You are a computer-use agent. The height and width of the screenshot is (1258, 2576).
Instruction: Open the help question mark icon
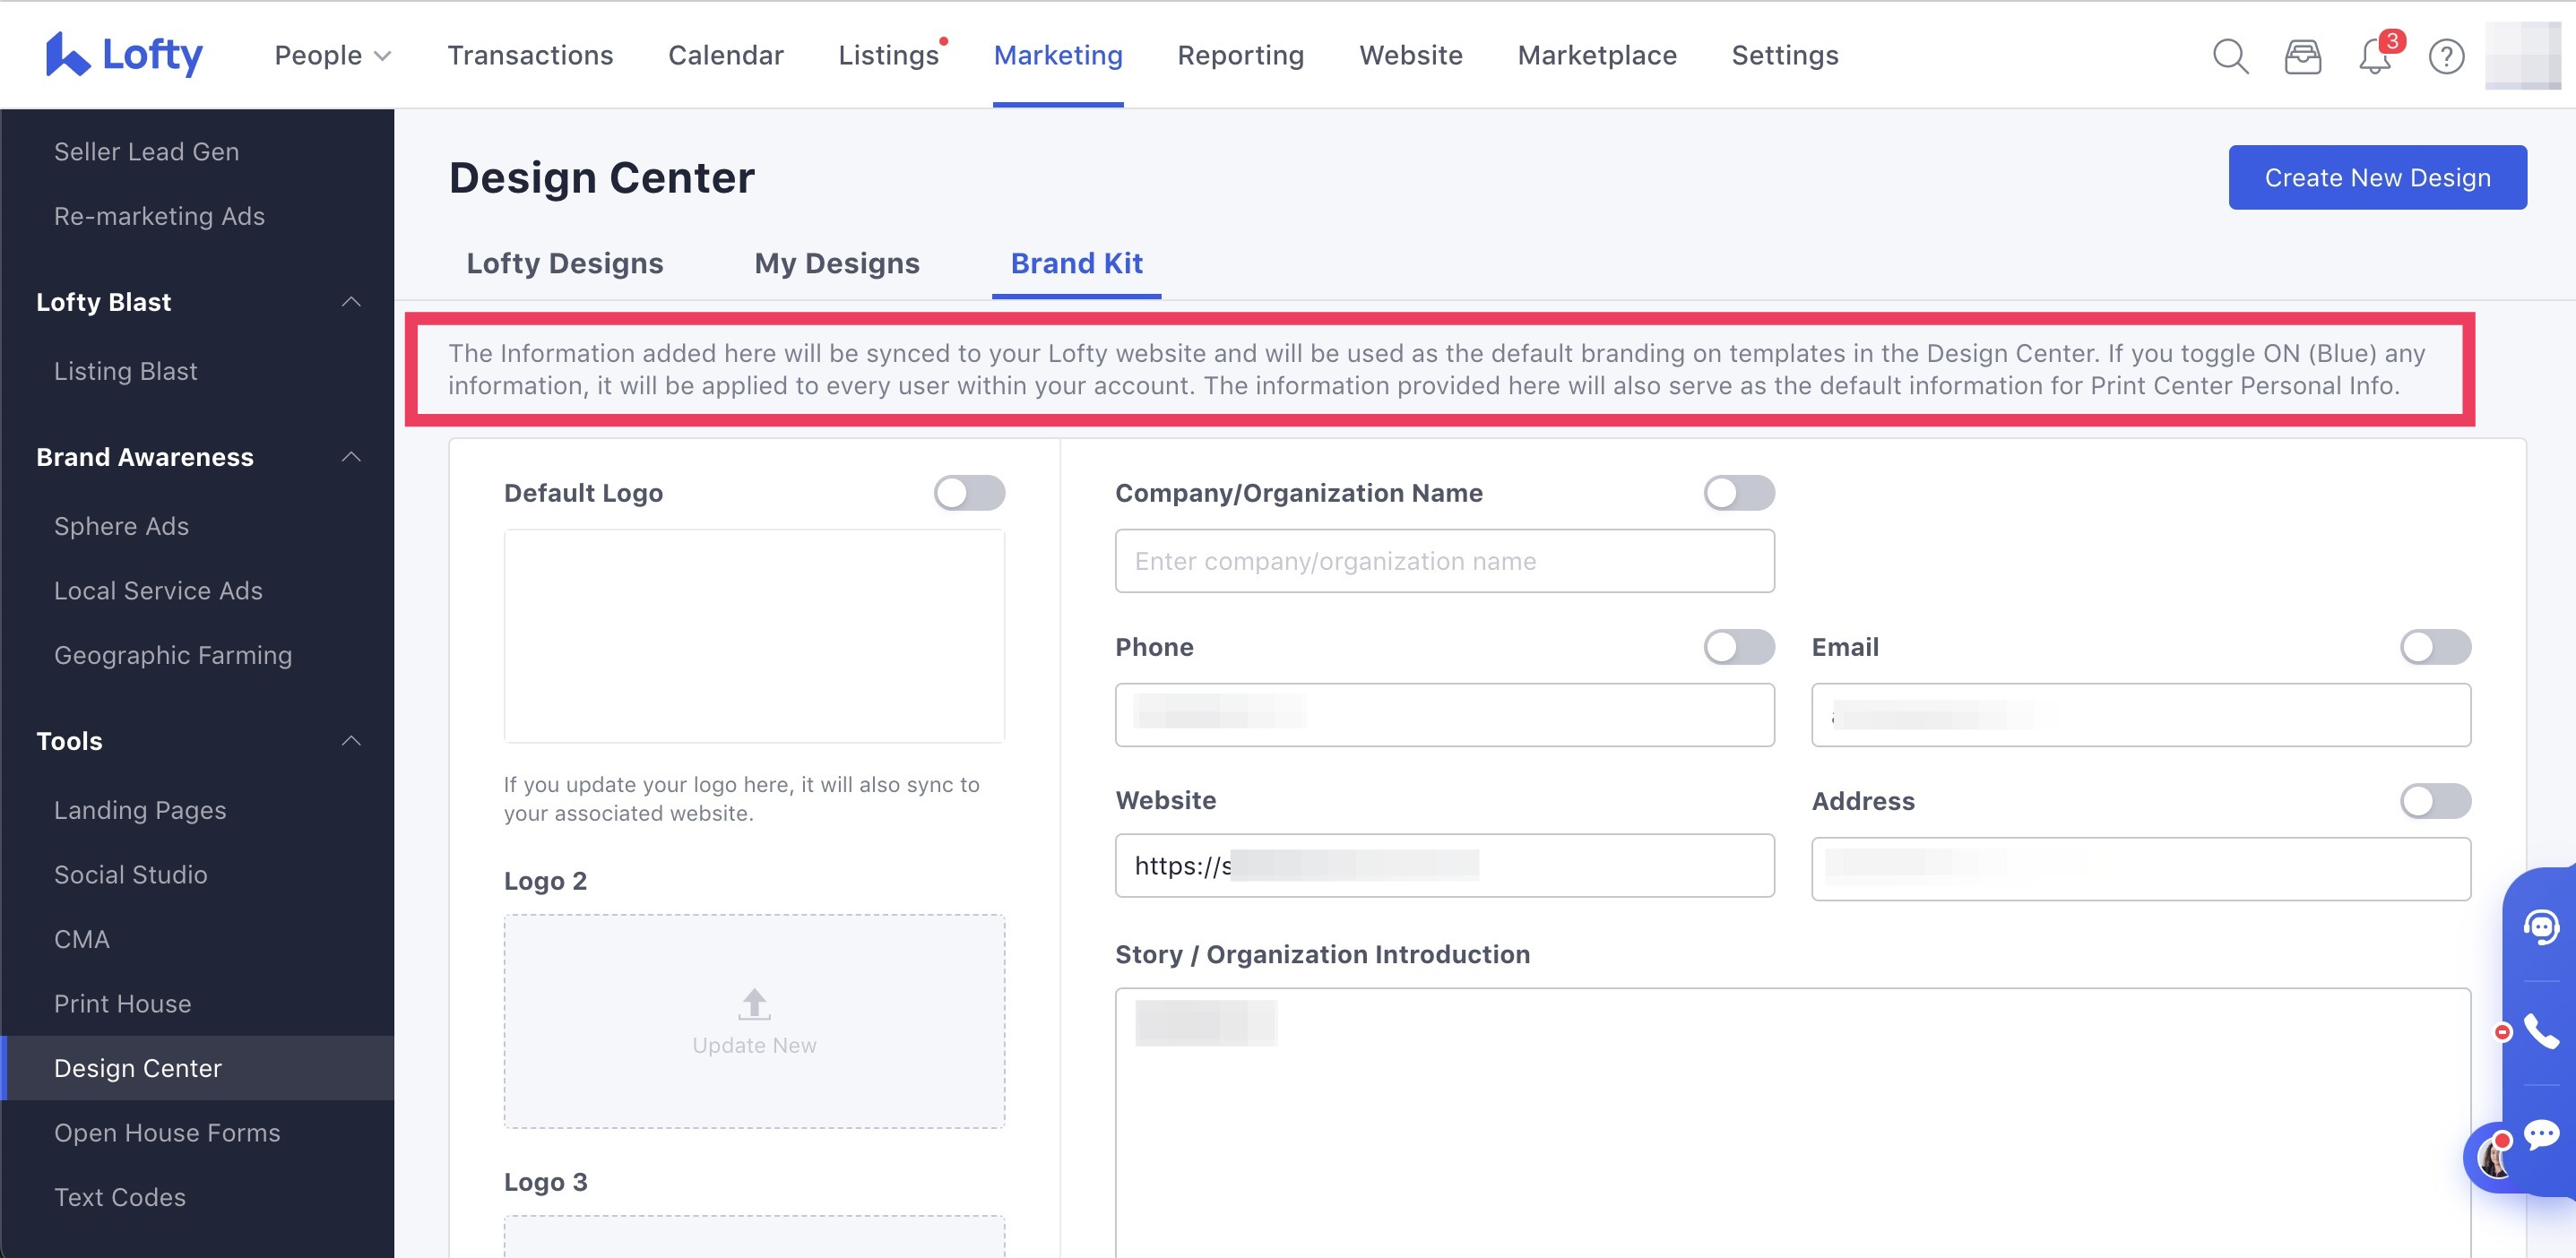pyautogui.click(x=2446, y=56)
